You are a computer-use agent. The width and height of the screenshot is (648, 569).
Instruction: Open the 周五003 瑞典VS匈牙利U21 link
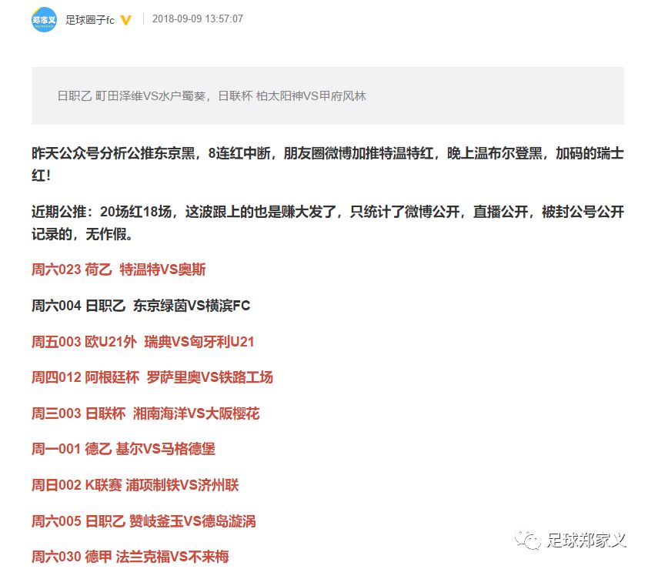[x=144, y=341]
